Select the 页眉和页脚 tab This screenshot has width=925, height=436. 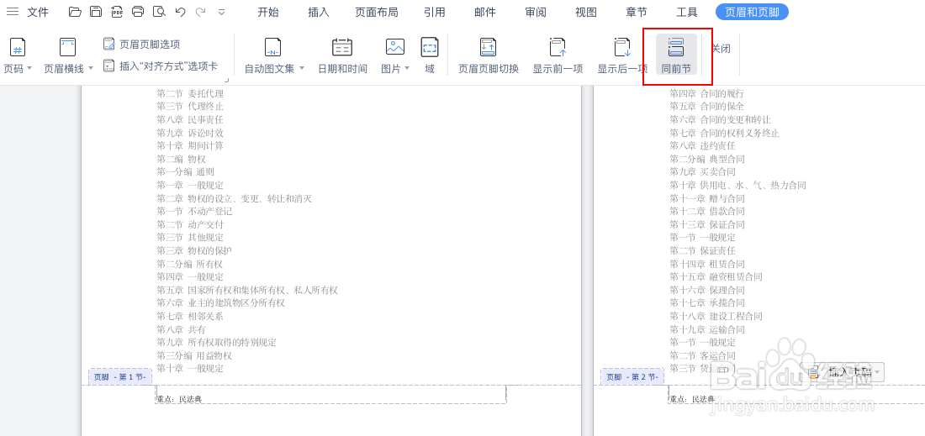(x=752, y=12)
